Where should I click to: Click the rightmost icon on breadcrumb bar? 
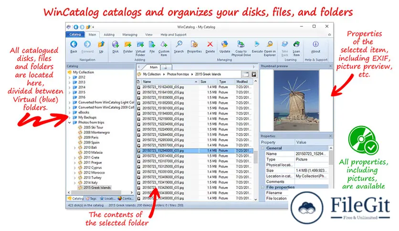(254, 74)
